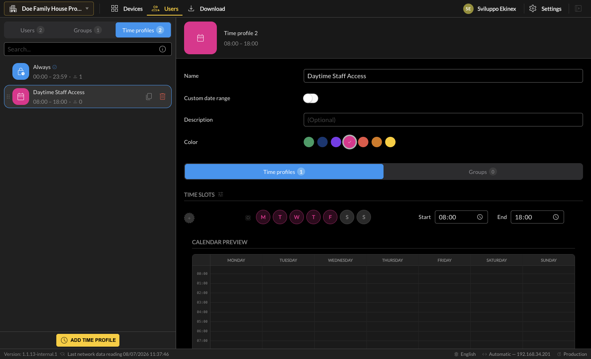The width and height of the screenshot is (591, 359).
Task: Toggle Thursday in the time slot
Action: (313, 217)
